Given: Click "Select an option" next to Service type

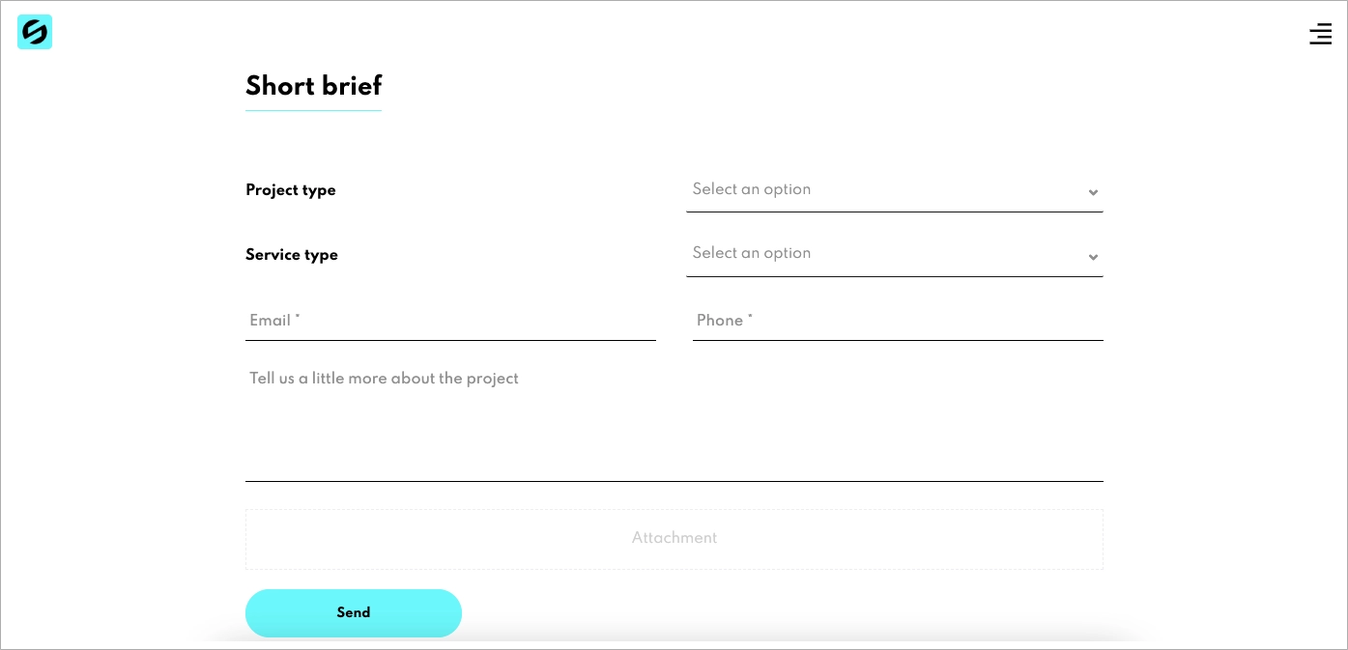Looking at the screenshot, I should pyautogui.click(x=752, y=254).
